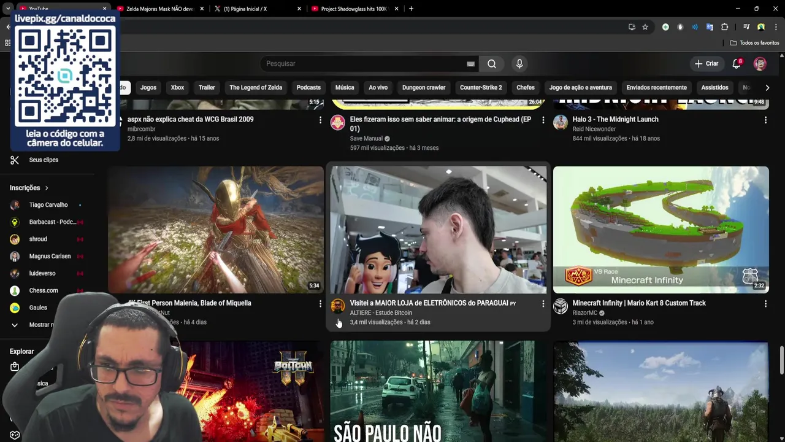Open the green plus extension icon
The image size is (785, 442).
pos(665,27)
